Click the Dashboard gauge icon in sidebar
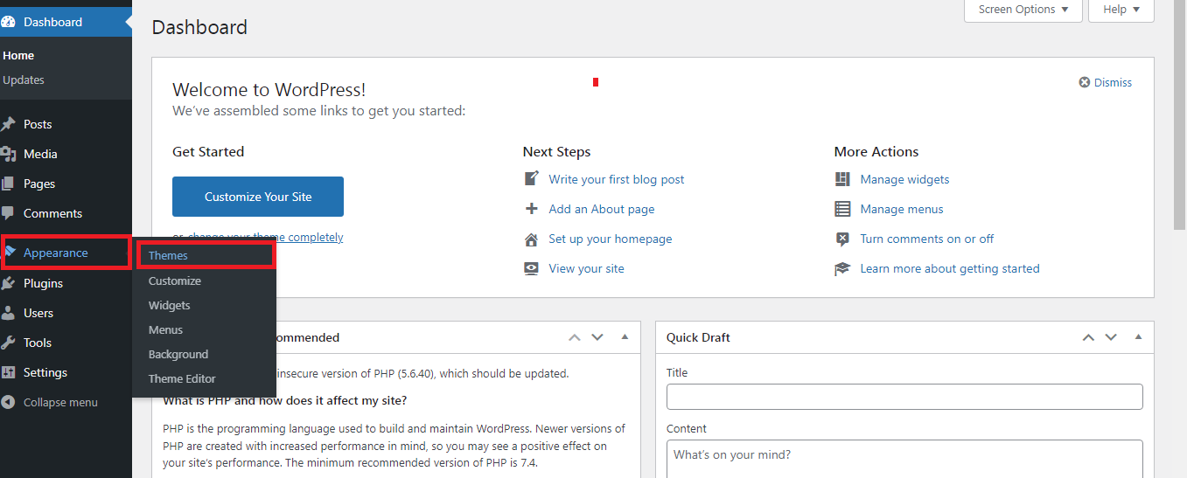Screen dimensions: 1187x478 pyautogui.click(x=8, y=22)
